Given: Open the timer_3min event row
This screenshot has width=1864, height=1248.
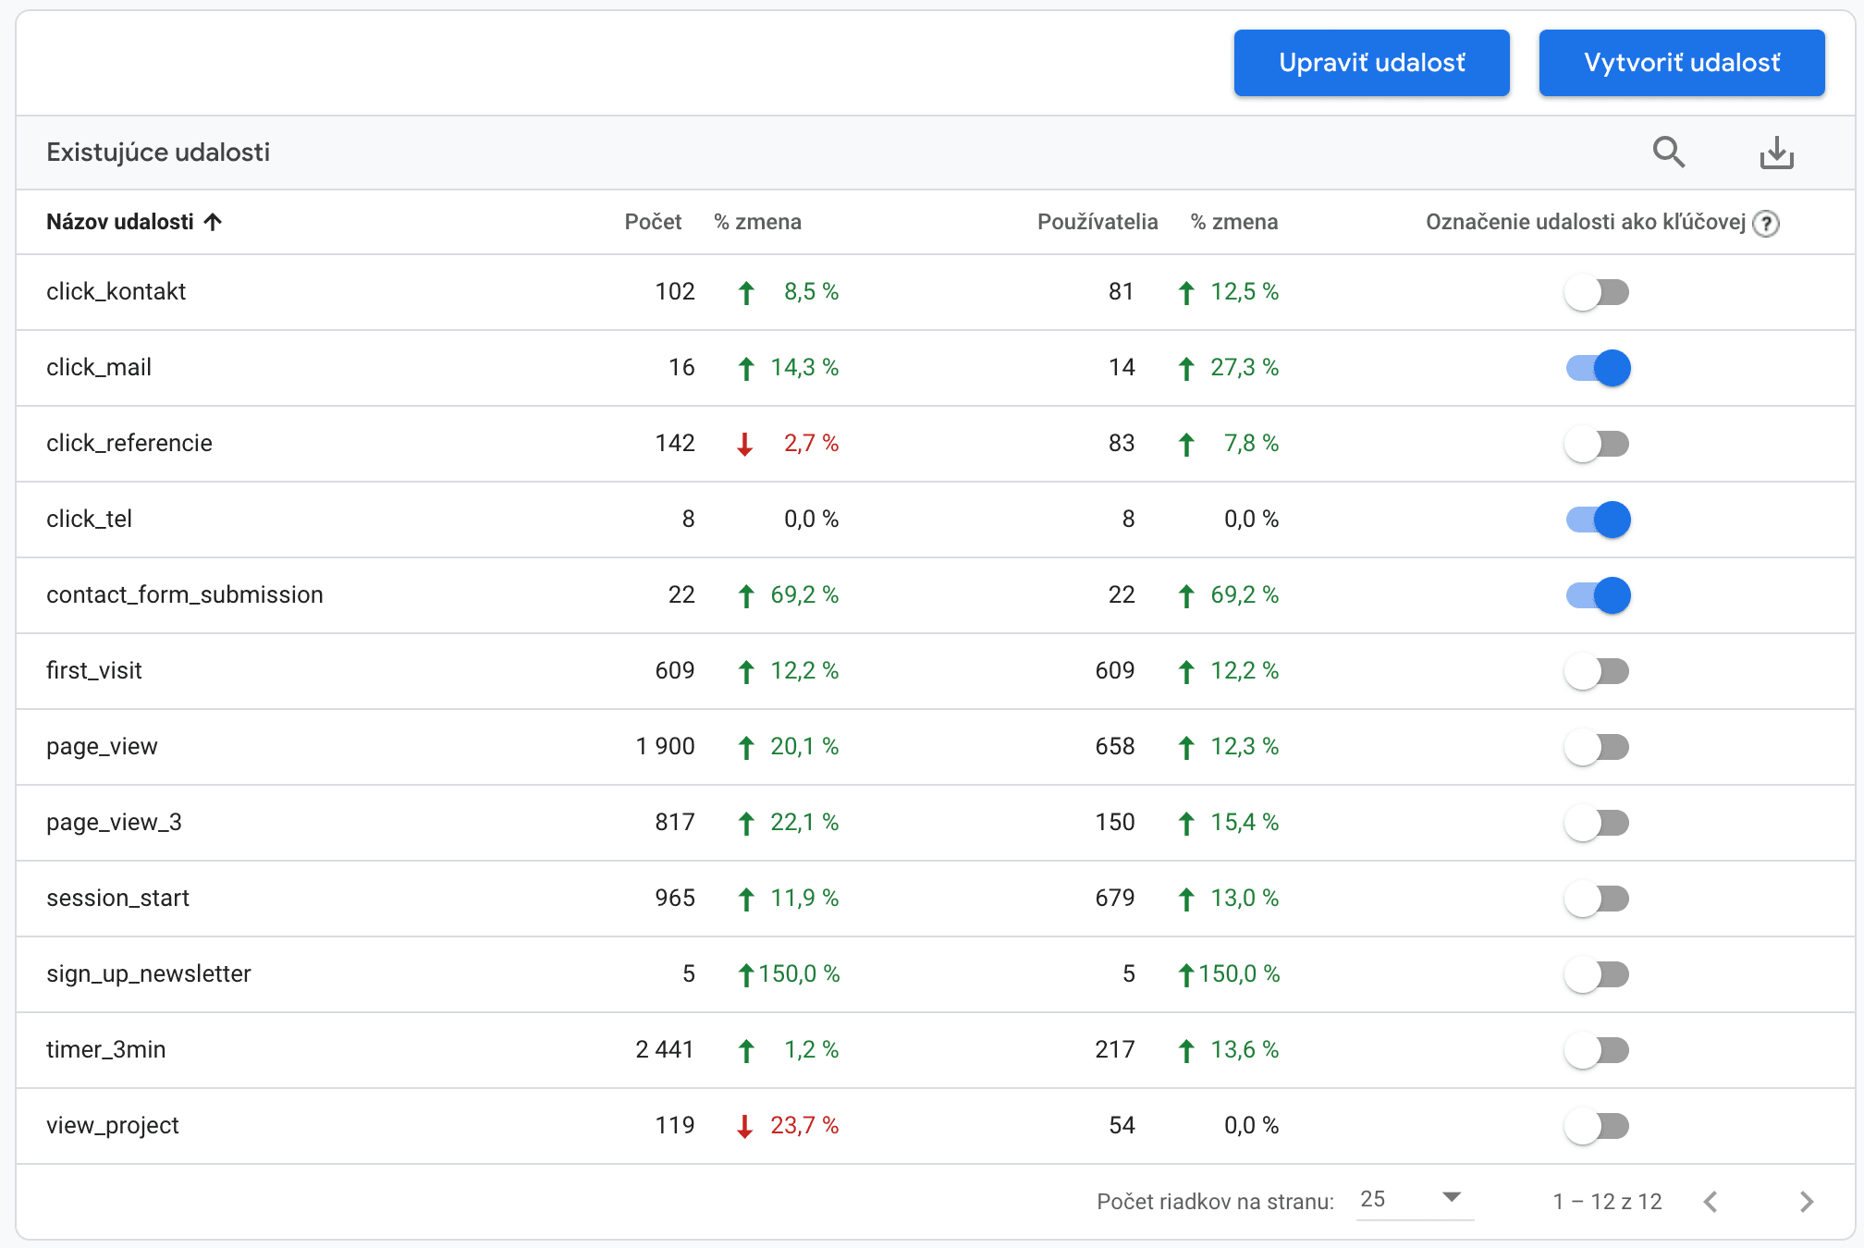Looking at the screenshot, I should coord(106,1049).
